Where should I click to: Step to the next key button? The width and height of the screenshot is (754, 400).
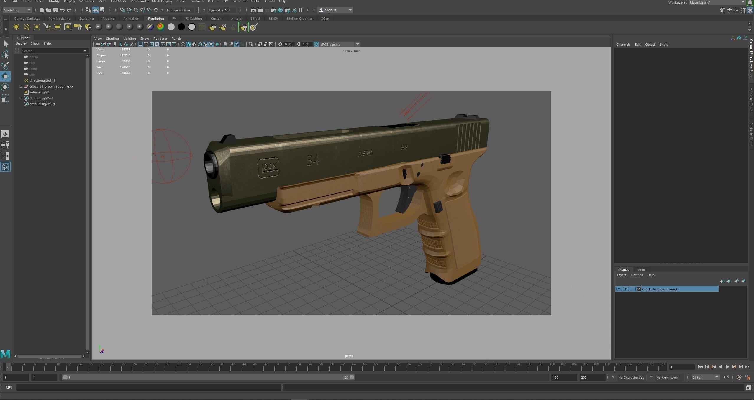click(734, 367)
